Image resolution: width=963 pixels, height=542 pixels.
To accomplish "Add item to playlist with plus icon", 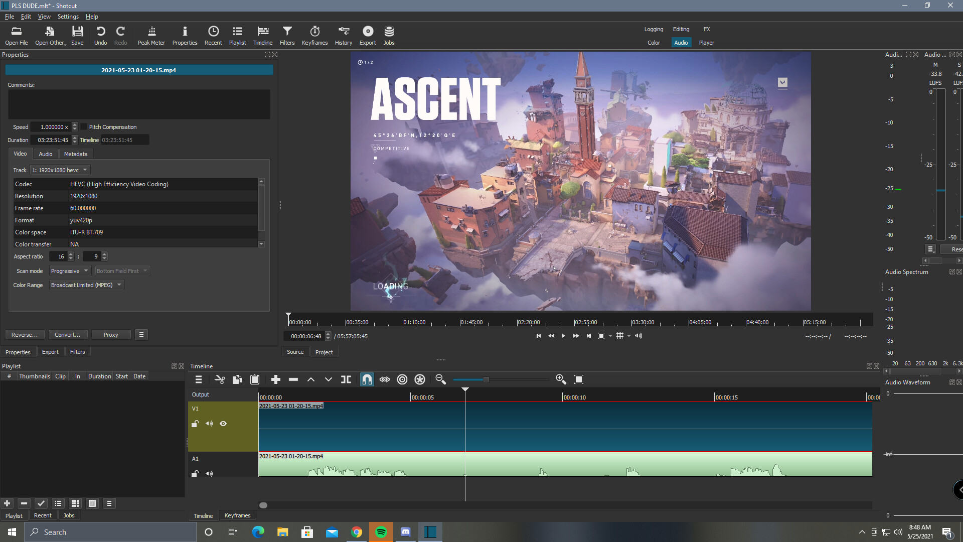I will coord(7,503).
